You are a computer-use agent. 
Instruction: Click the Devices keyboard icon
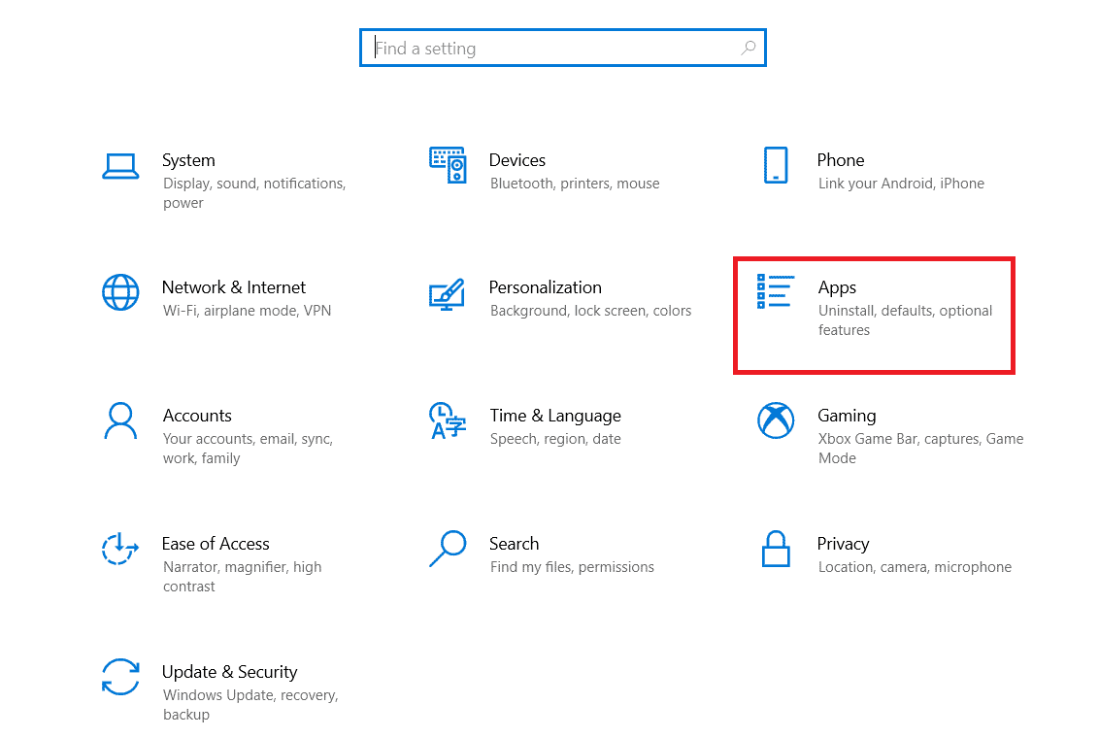448,165
